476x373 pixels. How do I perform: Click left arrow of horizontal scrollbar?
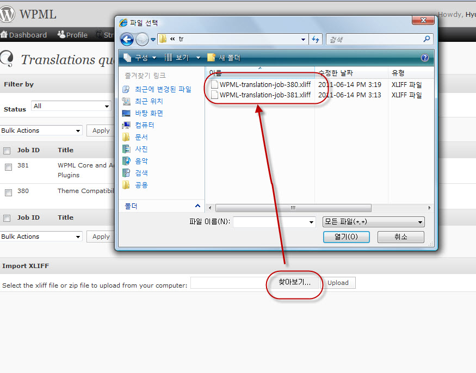210,208
